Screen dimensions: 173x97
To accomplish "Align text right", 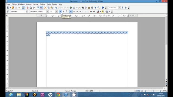I will pos(77,12).
